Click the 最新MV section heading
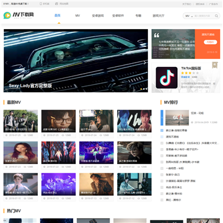This screenshot has width=223, height=223. pos(14,102)
